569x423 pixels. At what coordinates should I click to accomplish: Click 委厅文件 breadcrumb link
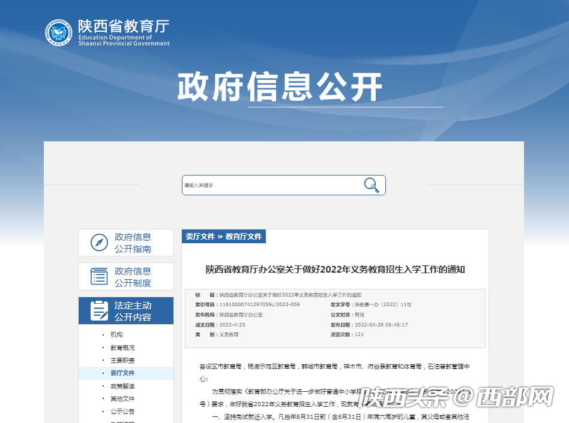point(200,237)
